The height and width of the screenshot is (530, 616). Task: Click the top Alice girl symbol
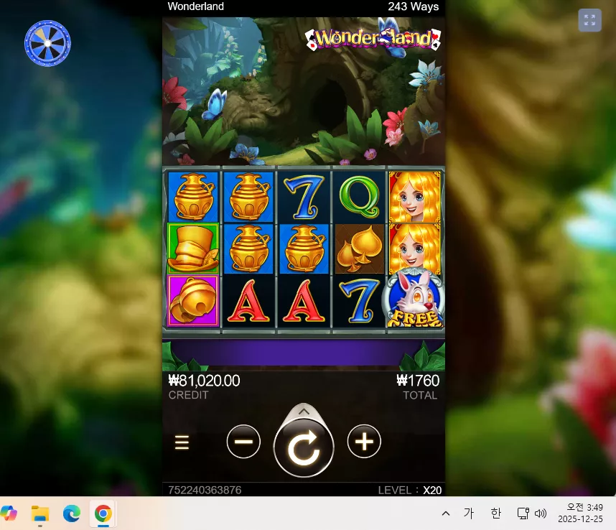point(414,197)
